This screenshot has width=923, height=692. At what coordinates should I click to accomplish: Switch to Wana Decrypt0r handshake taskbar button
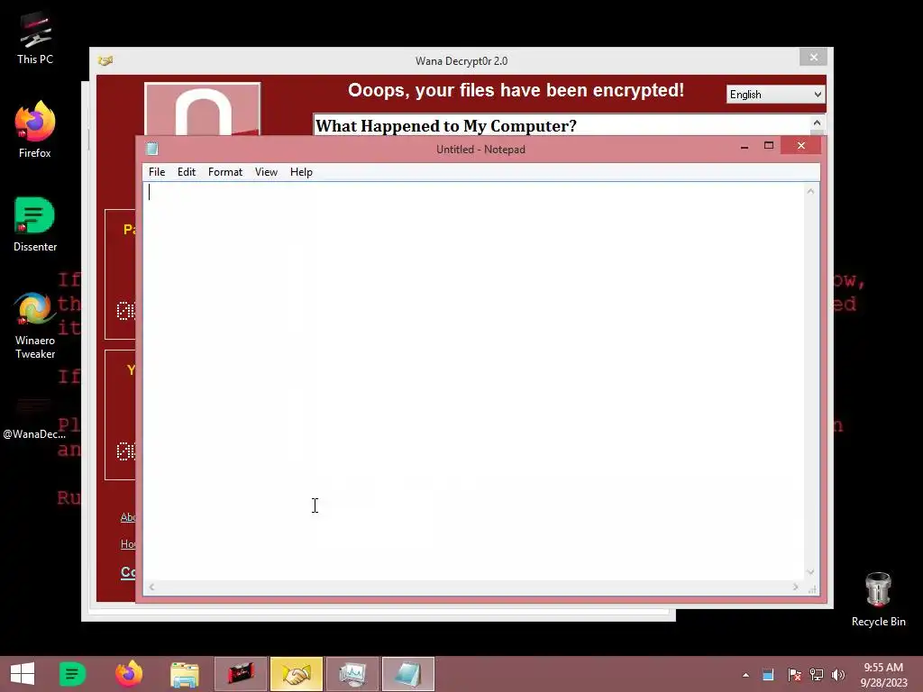point(296,674)
